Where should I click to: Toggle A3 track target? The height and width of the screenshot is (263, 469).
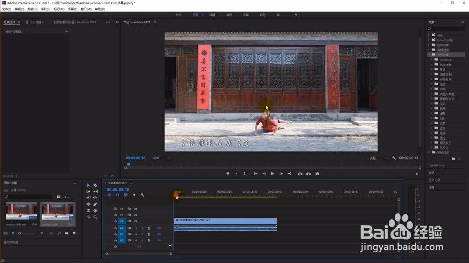tap(121, 240)
